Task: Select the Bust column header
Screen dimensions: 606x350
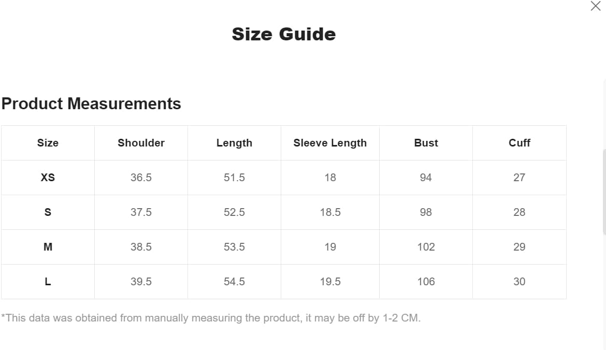Action: click(426, 143)
